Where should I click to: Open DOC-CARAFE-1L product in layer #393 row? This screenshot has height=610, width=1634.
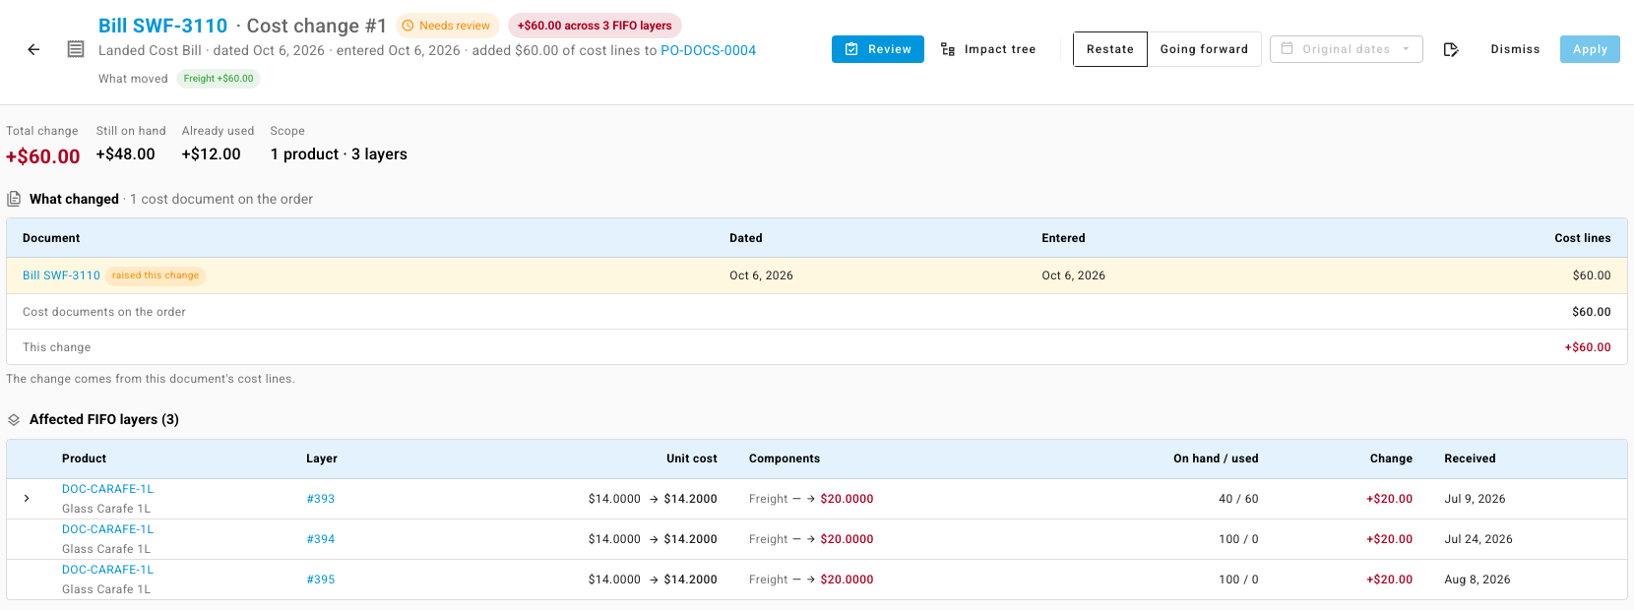(x=108, y=489)
